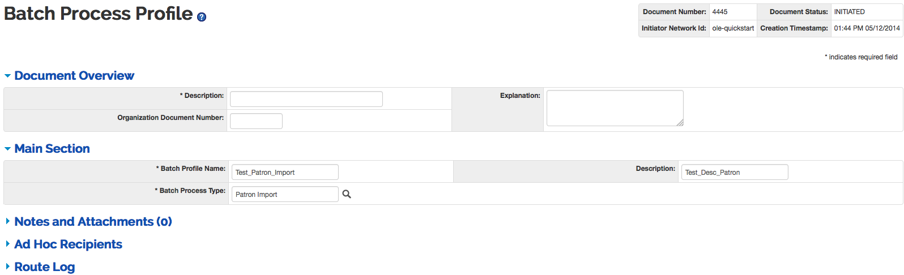
Task: Click inside the Explanation text area
Action: tap(614, 108)
